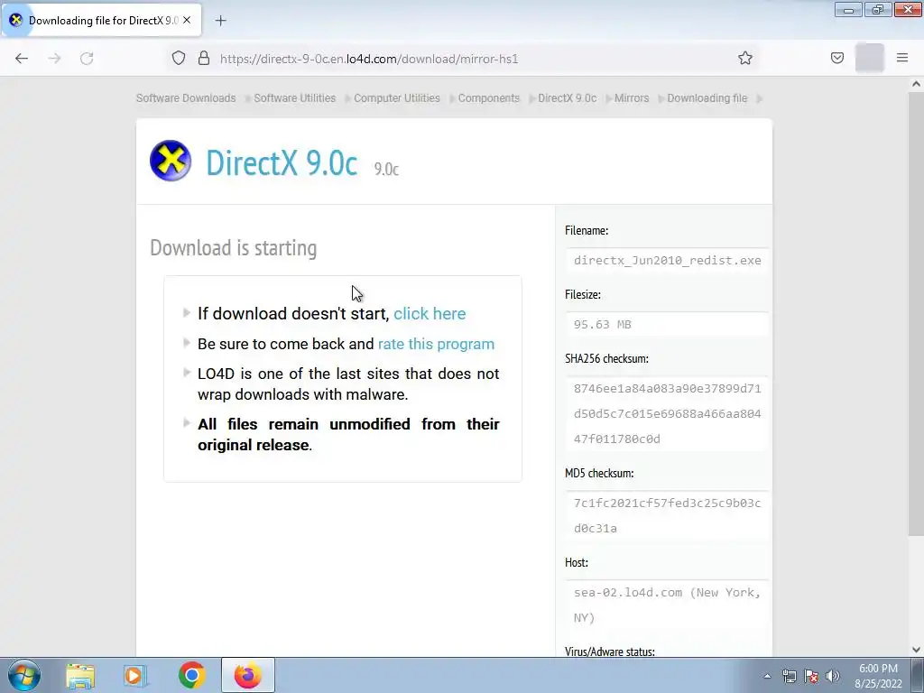Image resolution: width=924 pixels, height=693 pixels.
Task: Click the scrollbar up arrow
Action: 916,84
